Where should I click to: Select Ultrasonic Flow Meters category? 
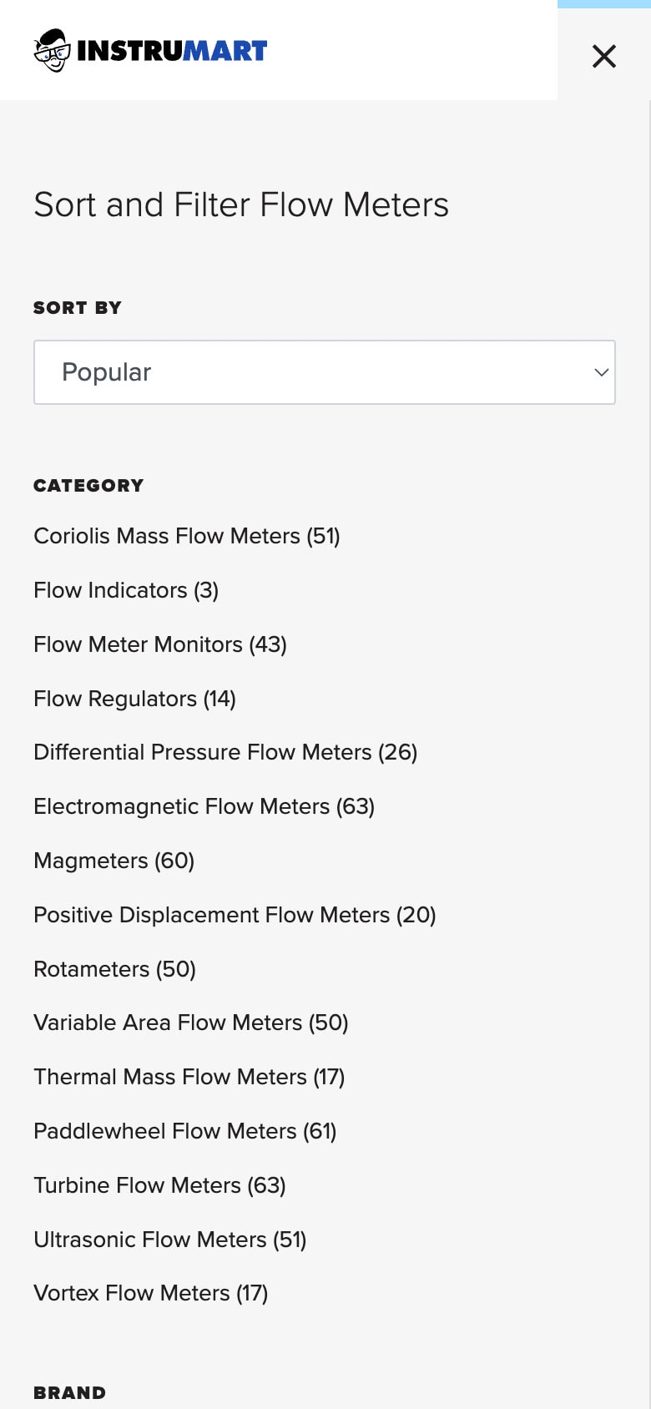[x=170, y=1240]
